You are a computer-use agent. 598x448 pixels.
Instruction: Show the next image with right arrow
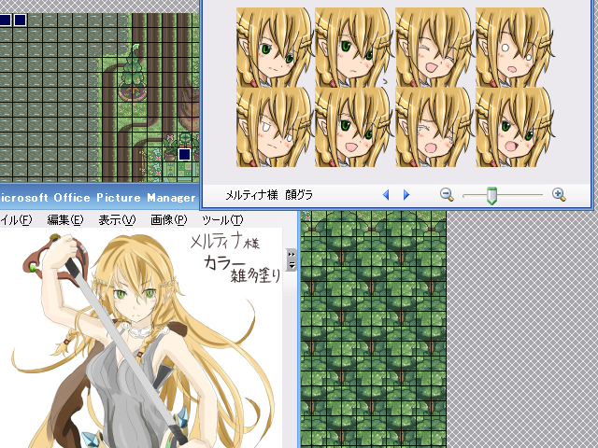406,195
